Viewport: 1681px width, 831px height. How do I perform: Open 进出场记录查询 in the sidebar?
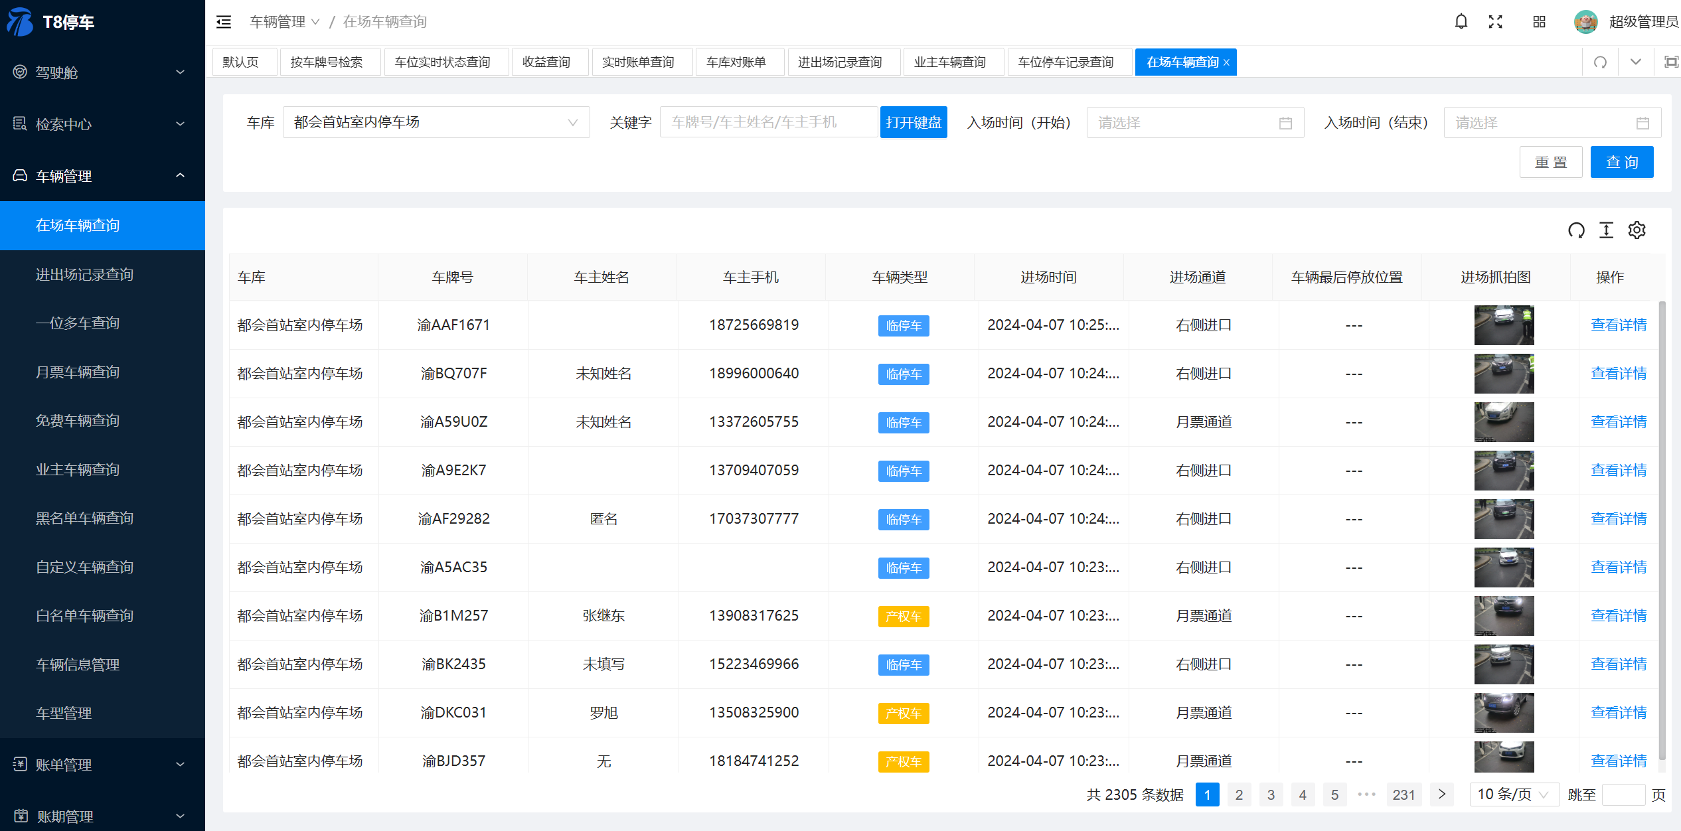click(x=102, y=275)
